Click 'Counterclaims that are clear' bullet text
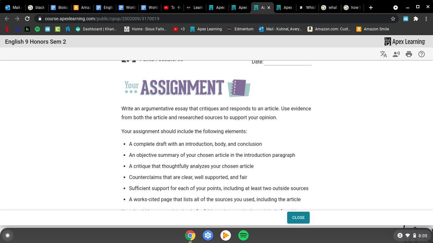The width and height of the screenshot is (433, 243). (188, 177)
